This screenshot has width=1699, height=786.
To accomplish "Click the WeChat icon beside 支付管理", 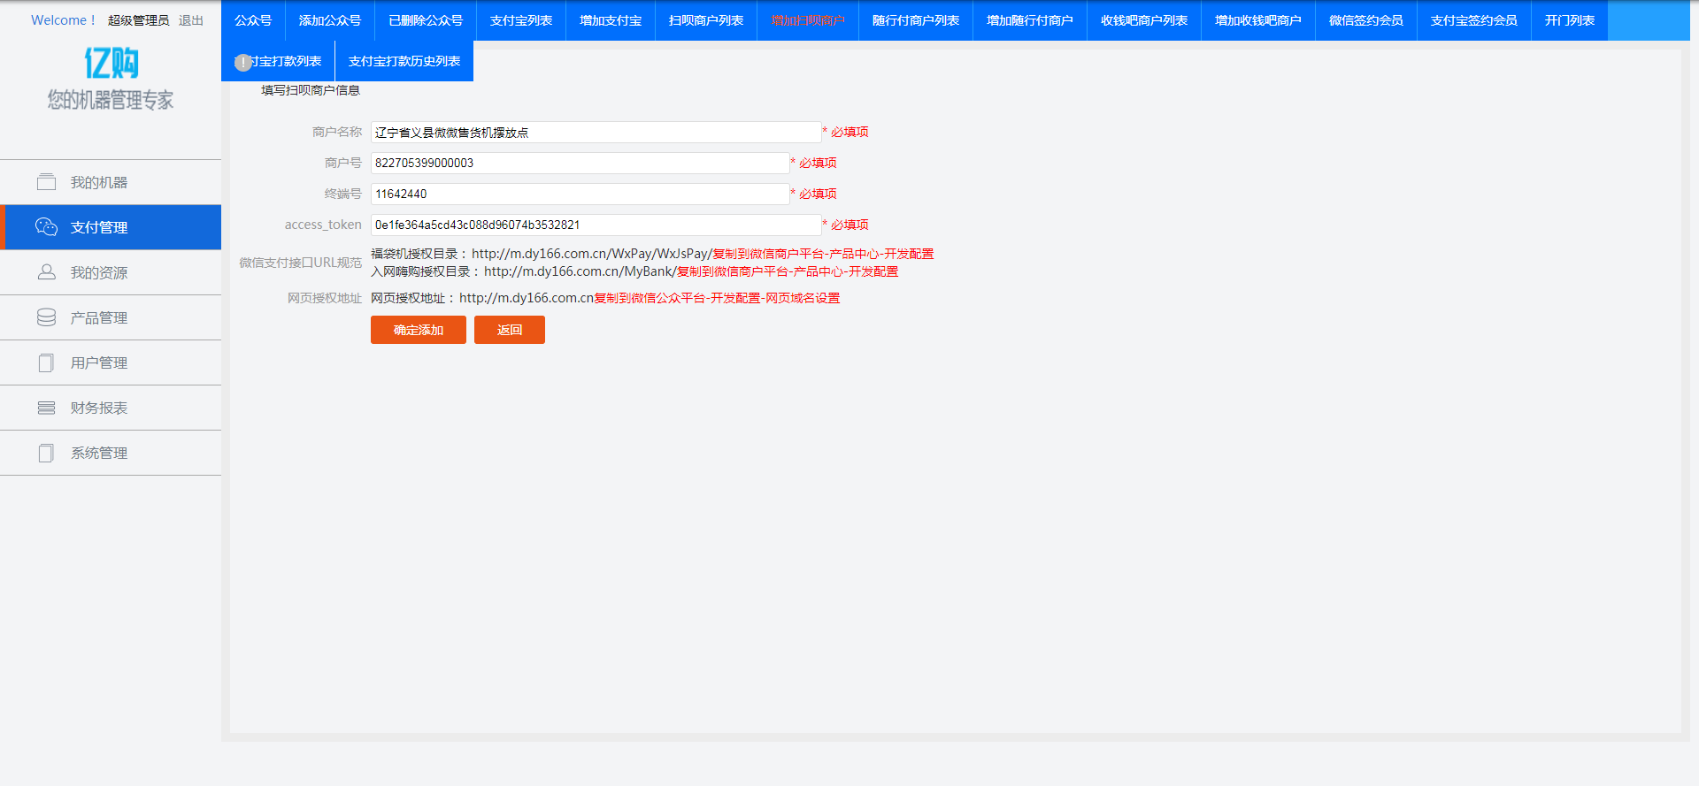I will click(x=46, y=227).
